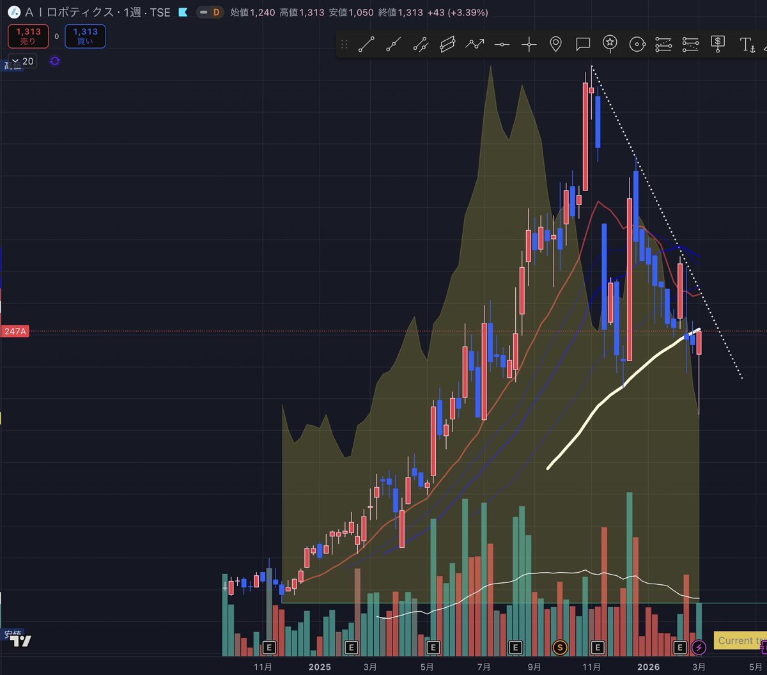Open earnings E marker near February 2026
Image resolution: width=767 pixels, height=675 pixels.
(681, 648)
